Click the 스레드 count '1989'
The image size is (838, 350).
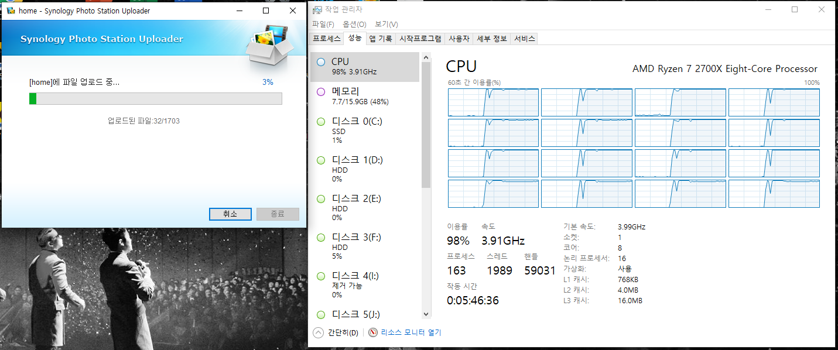(x=500, y=270)
